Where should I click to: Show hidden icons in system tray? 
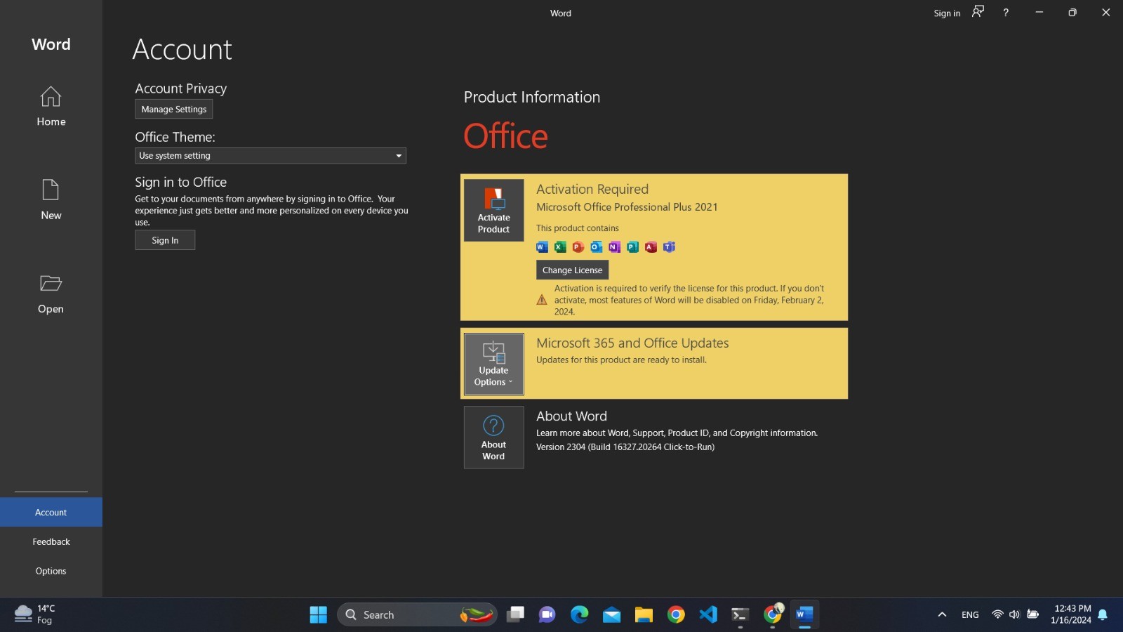click(942, 614)
